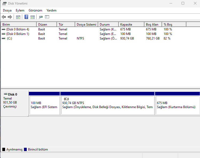Click the drive icon of Disk 0 Bölüm 4
200x158 pixels.
[x=3, y=29]
